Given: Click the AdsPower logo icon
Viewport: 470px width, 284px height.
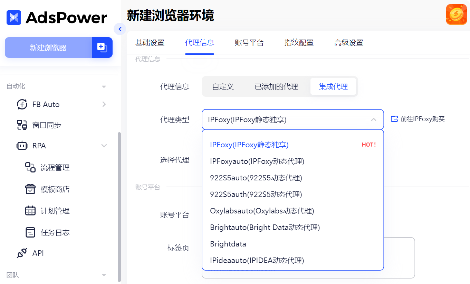Looking at the screenshot, I should pyautogui.click(x=14, y=18).
